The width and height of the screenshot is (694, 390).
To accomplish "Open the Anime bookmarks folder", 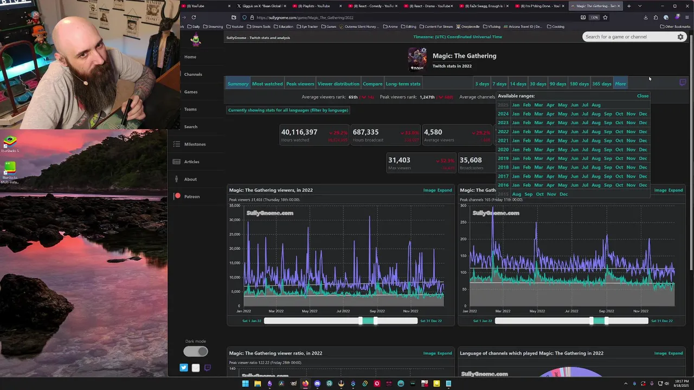I will click(390, 27).
